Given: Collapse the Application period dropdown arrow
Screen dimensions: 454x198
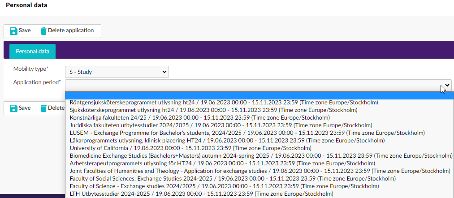Looking at the screenshot, I should click(447, 85).
